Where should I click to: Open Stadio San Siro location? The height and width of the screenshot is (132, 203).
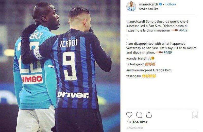click(149, 9)
